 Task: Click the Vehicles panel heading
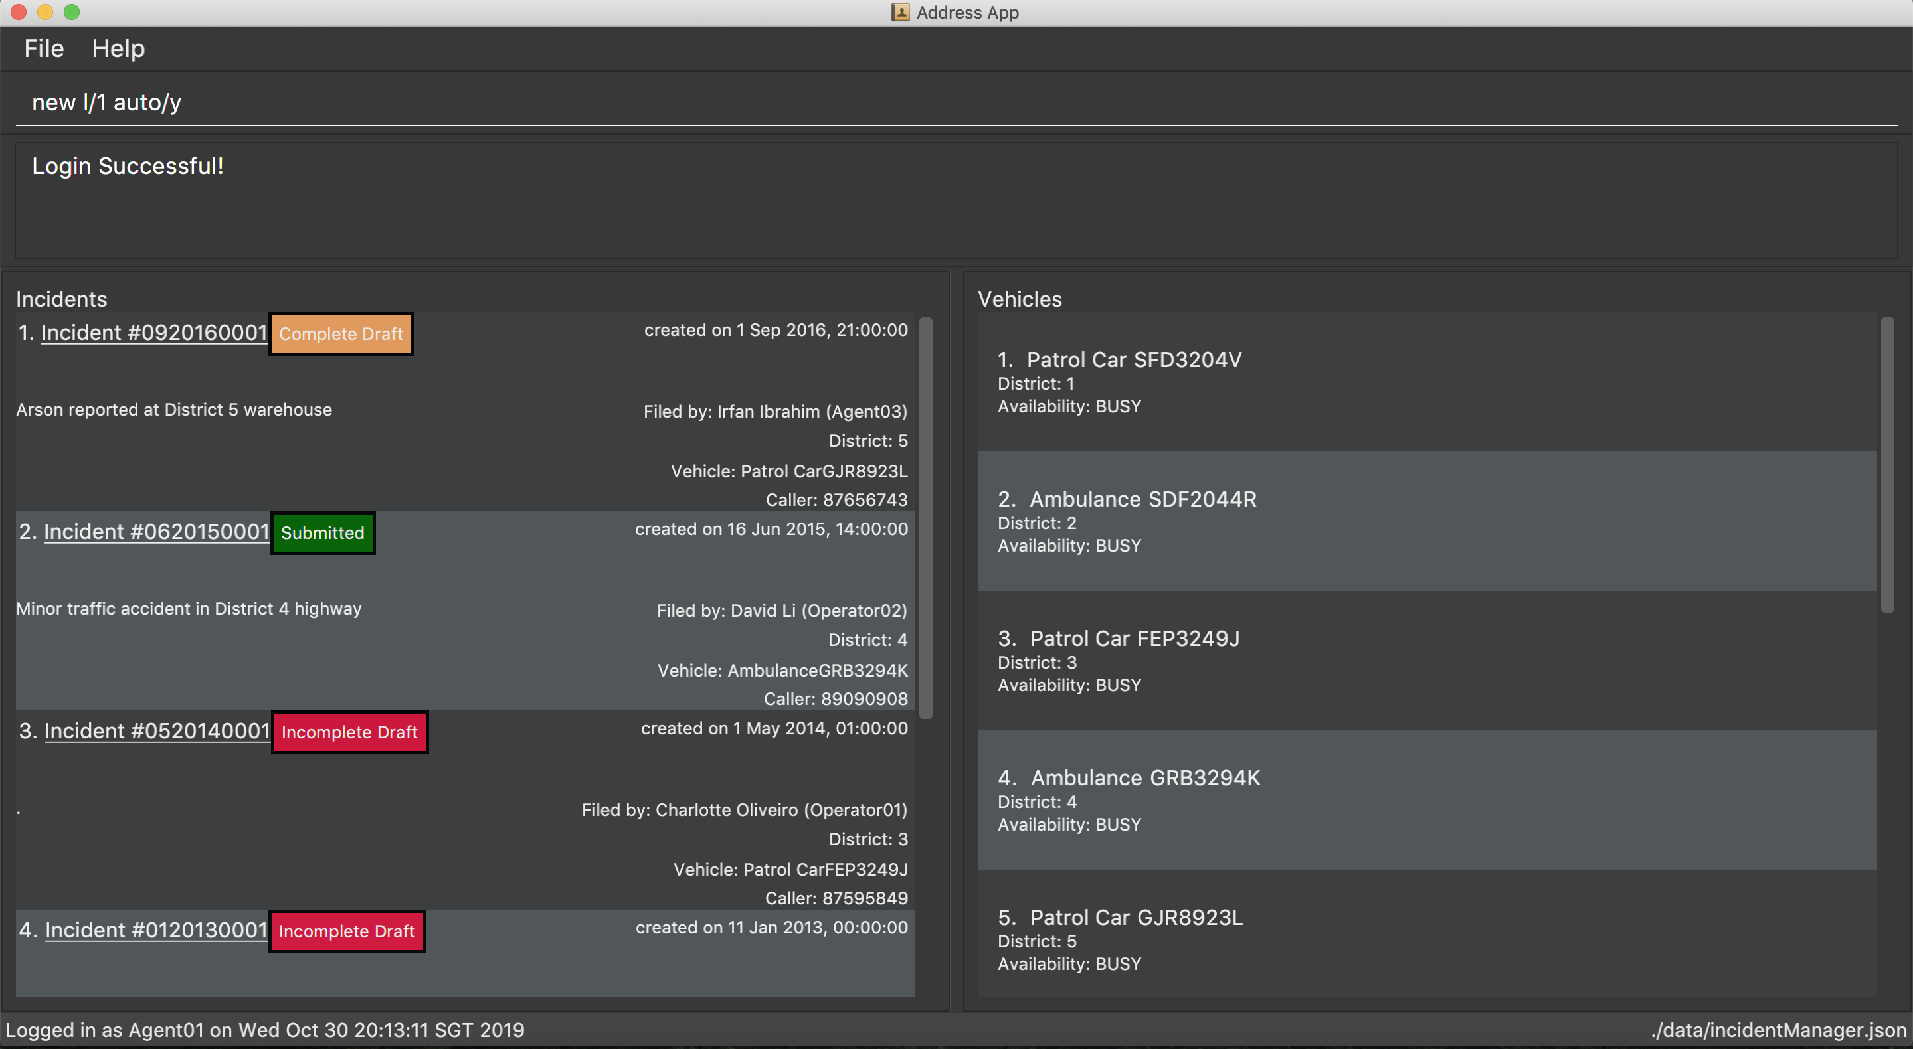tap(1020, 299)
